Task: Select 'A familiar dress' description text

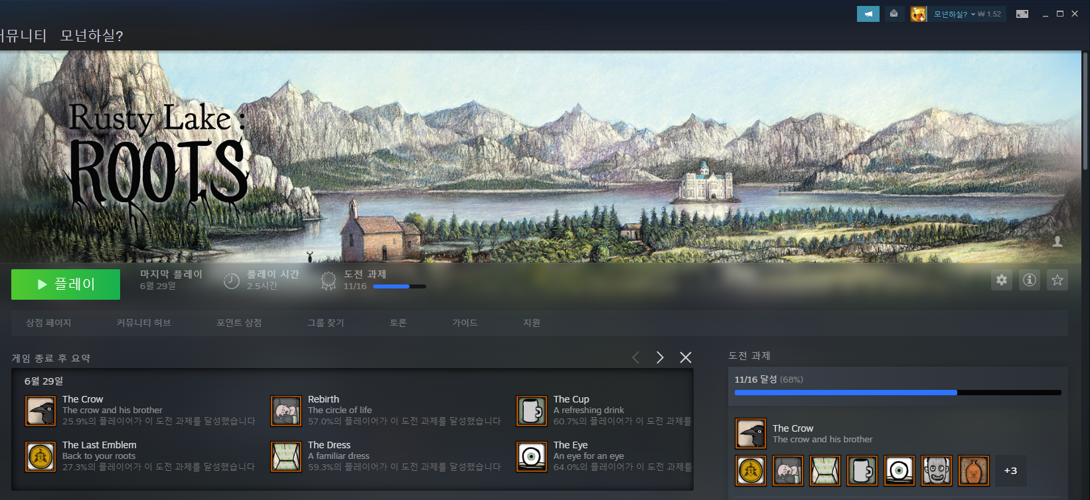Action: tap(339, 456)
